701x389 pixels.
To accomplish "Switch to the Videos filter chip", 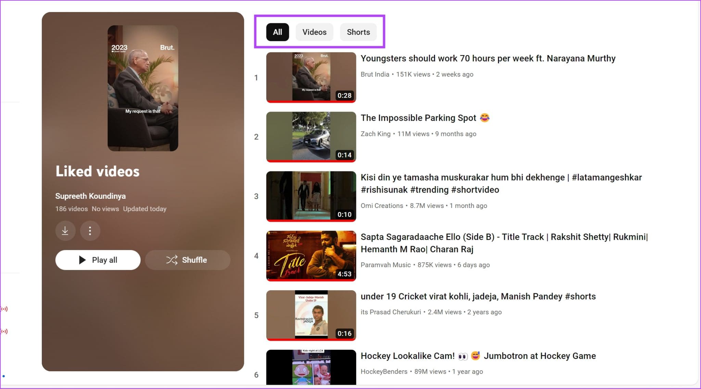I will 314,32.
